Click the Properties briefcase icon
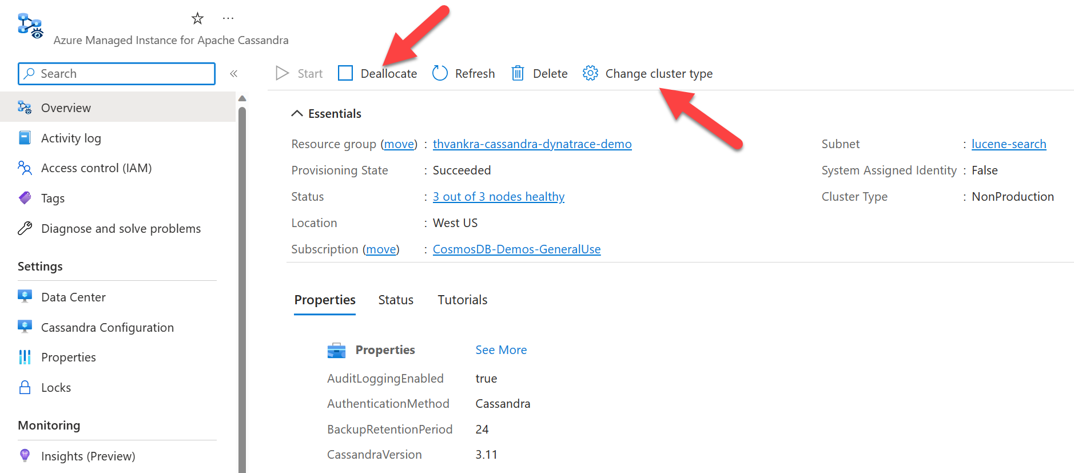The width and height of the screenshot is (1074, 473). (336, 350)
